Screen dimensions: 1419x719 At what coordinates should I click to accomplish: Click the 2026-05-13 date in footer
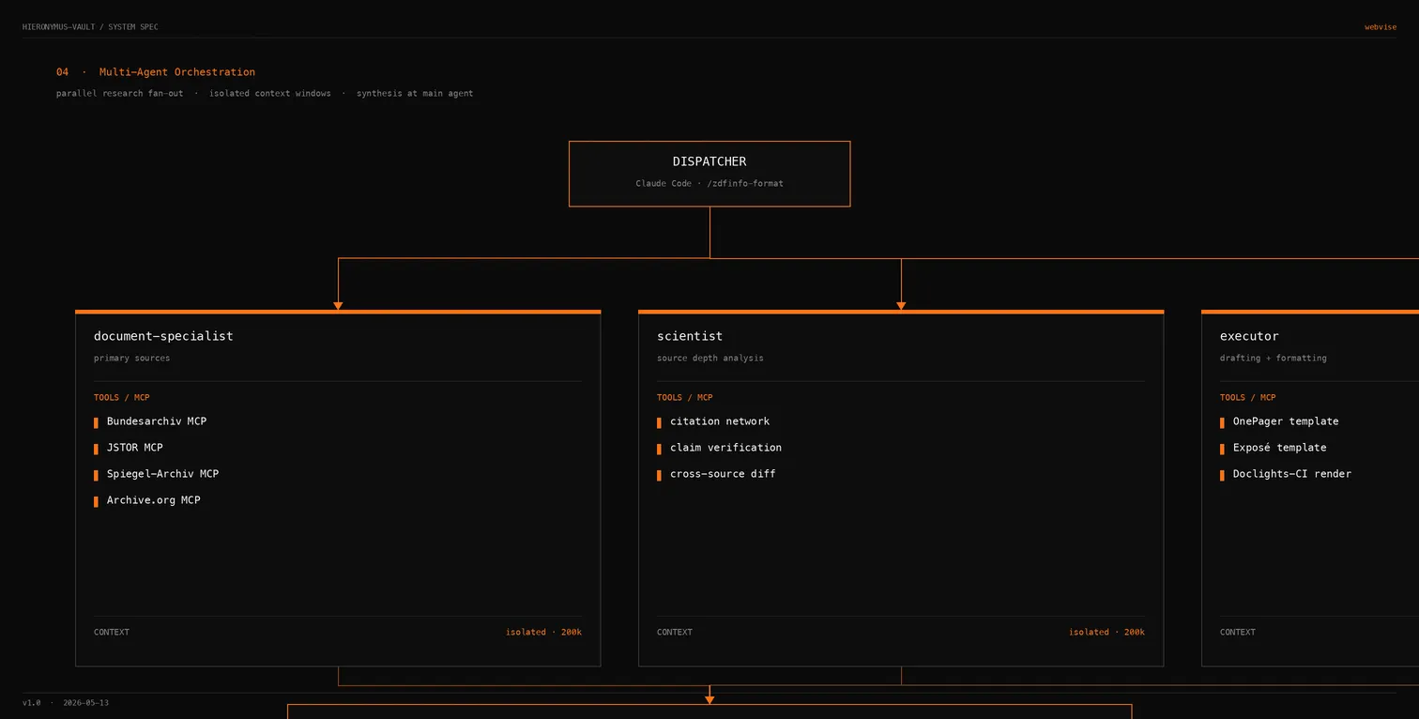tap(86, 703)
